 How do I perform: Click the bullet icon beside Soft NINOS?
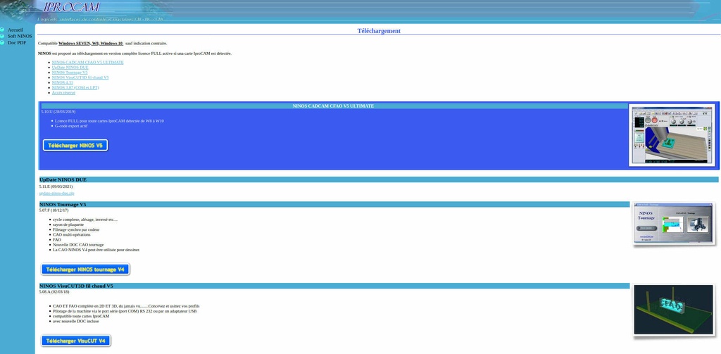(x=2, y=36)
